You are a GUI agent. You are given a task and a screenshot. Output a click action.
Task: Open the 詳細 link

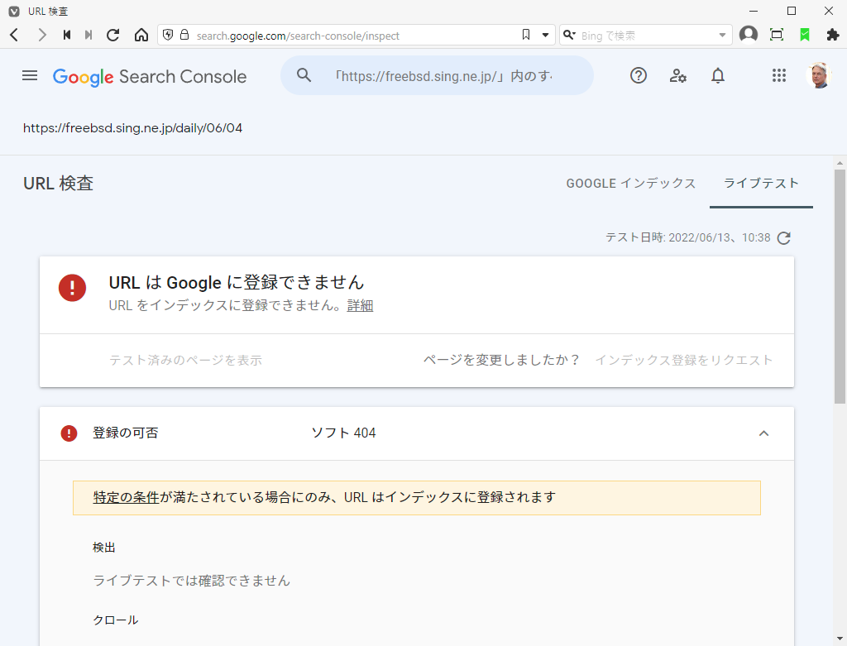[361, 306]
